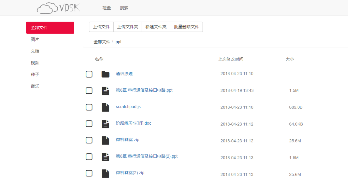The image size is (348, 187).
Task: Click file icon beside 微机答案(2).zip
Action: pyautogui.click(x=105, y=174)
